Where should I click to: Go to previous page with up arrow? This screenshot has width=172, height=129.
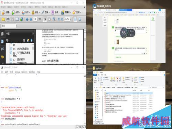[27, 19]
